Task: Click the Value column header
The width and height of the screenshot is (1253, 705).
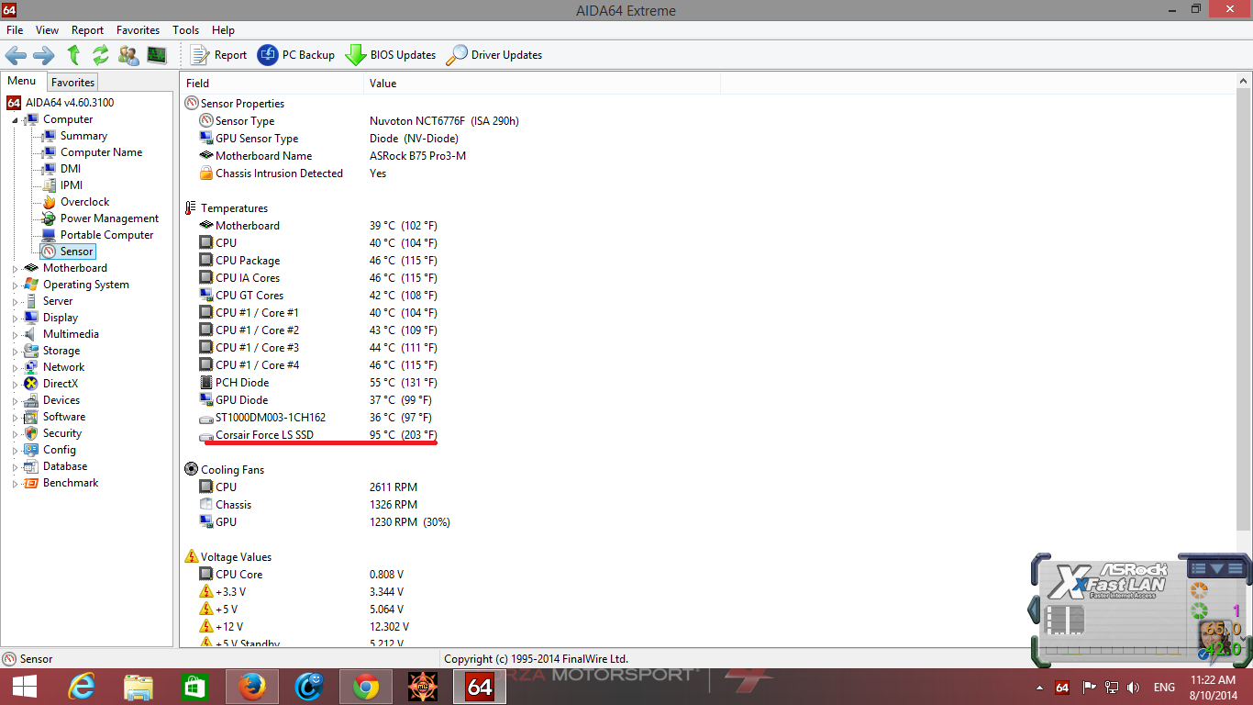Action: pyautogui.click(x=383, y=84)
